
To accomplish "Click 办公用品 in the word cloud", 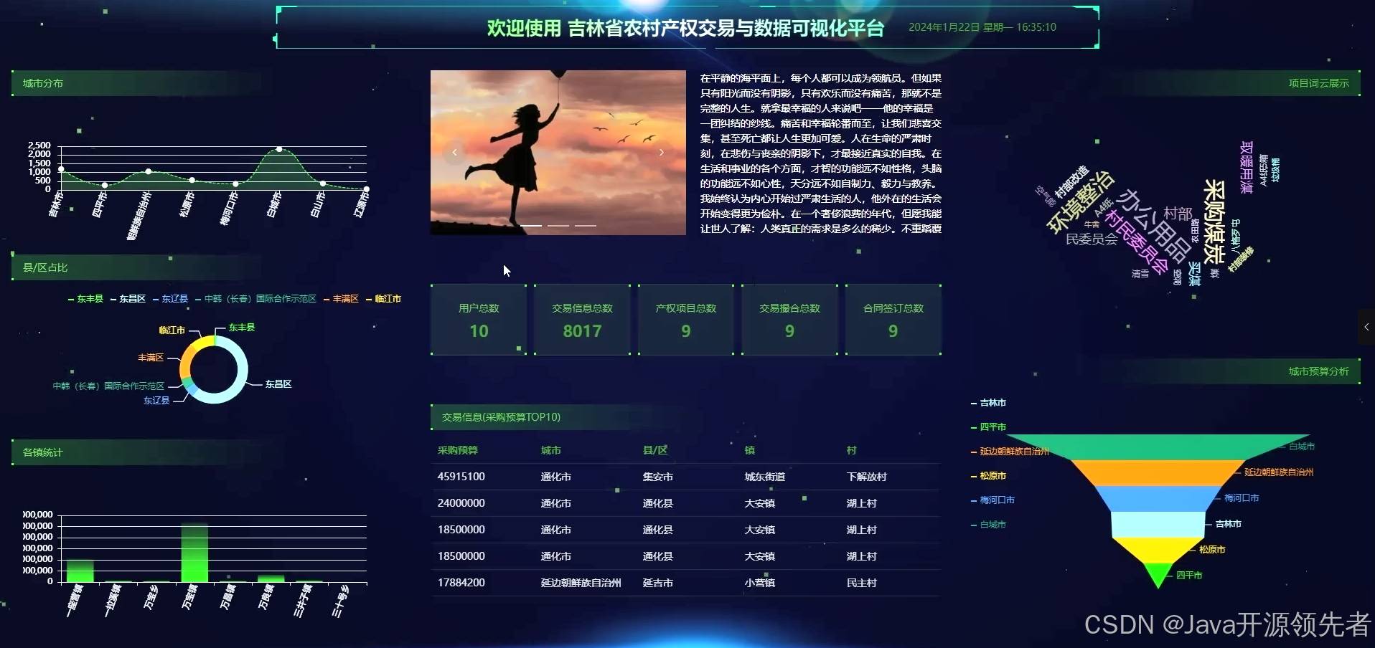I will 1153,226.
